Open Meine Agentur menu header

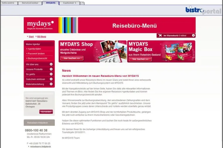point(39,44)
